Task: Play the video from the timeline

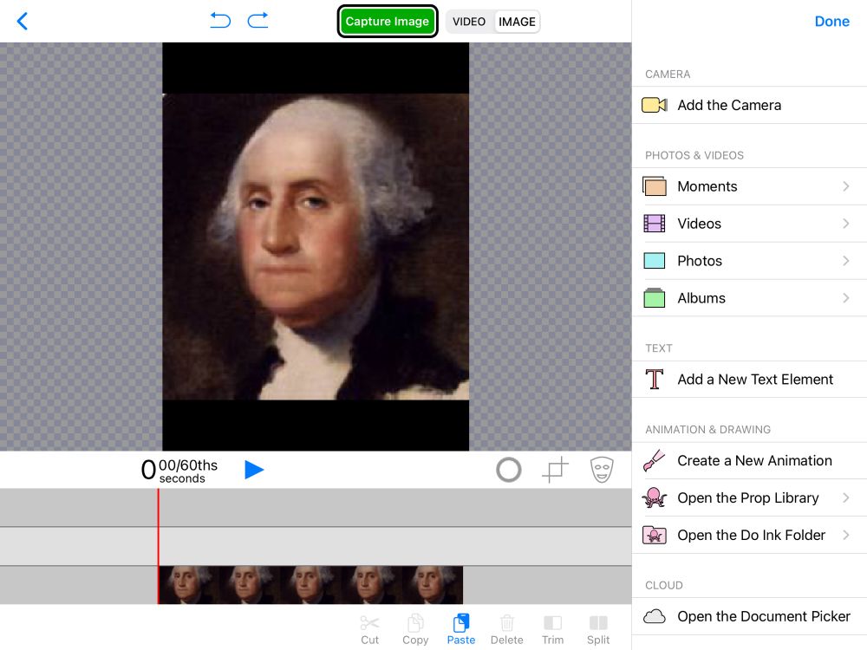Action: point(254,470)
